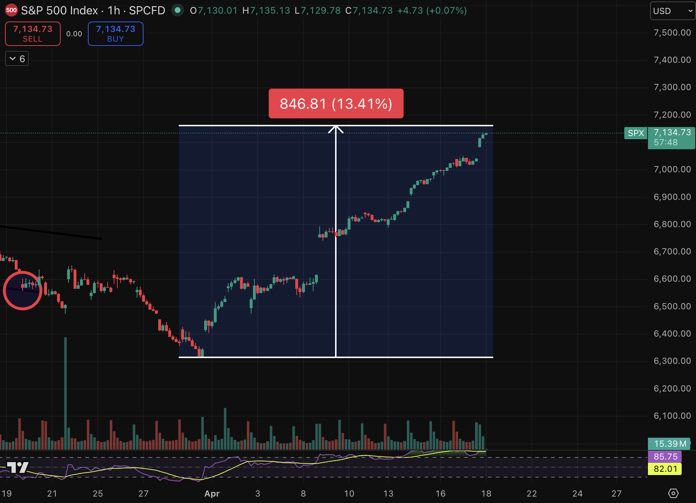The height and width of the screenshot is (503, 696).
Task: Click the SPCFD source label
Action: point(147,10)
